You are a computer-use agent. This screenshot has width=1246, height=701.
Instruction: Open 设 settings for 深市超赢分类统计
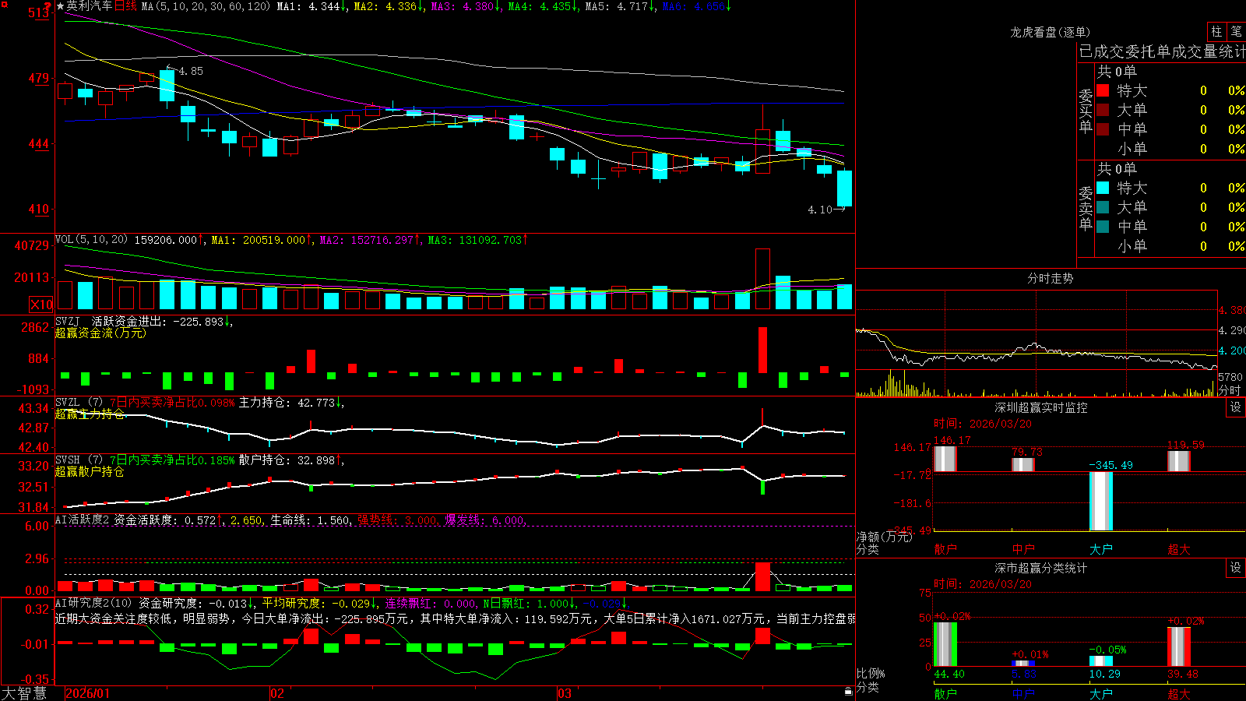click(x=1236, y=568)
